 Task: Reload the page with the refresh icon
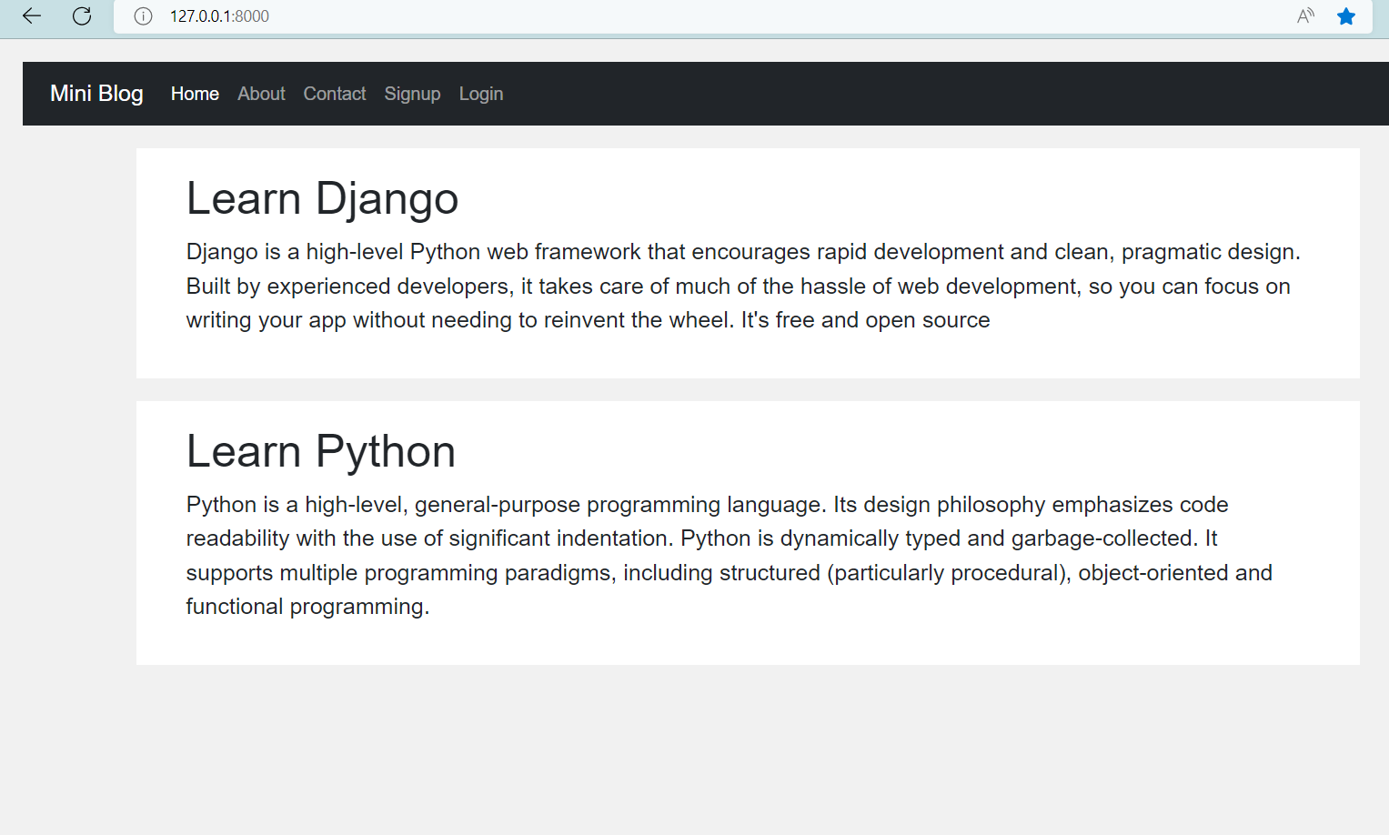(x=82, y=16)
